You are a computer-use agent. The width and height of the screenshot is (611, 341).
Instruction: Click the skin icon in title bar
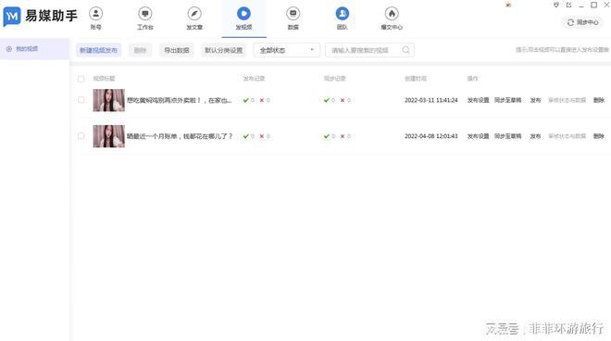click(x=556, y=5)
